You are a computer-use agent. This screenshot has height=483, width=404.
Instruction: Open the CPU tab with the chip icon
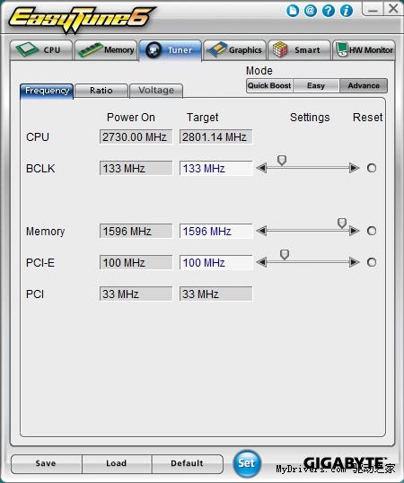click(x=41, y=50)
